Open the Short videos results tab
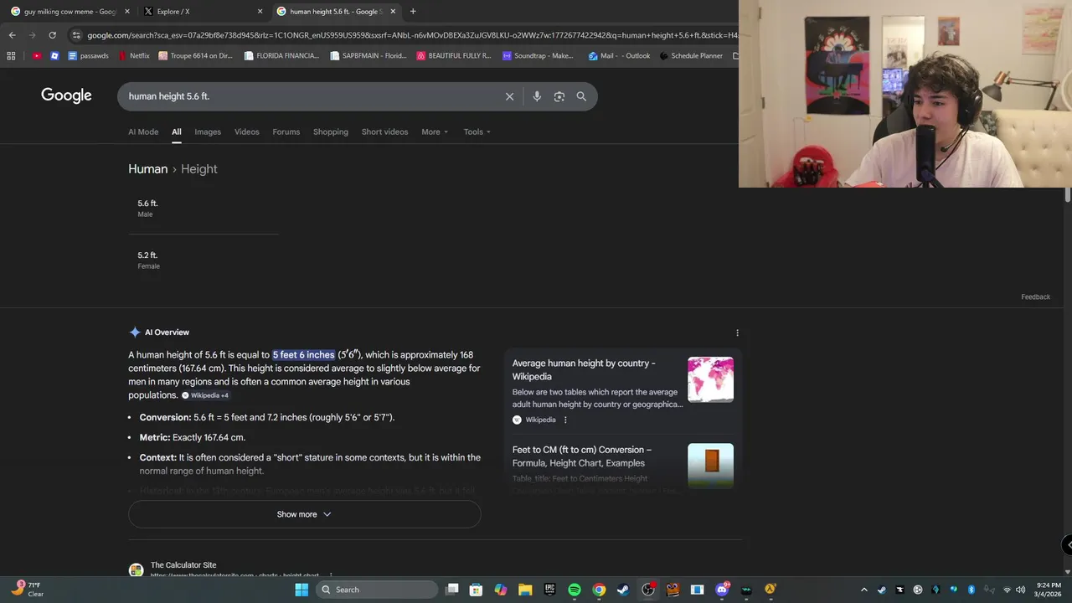Viewport: 1072px width, 603px height. click(x=384, y=131)
